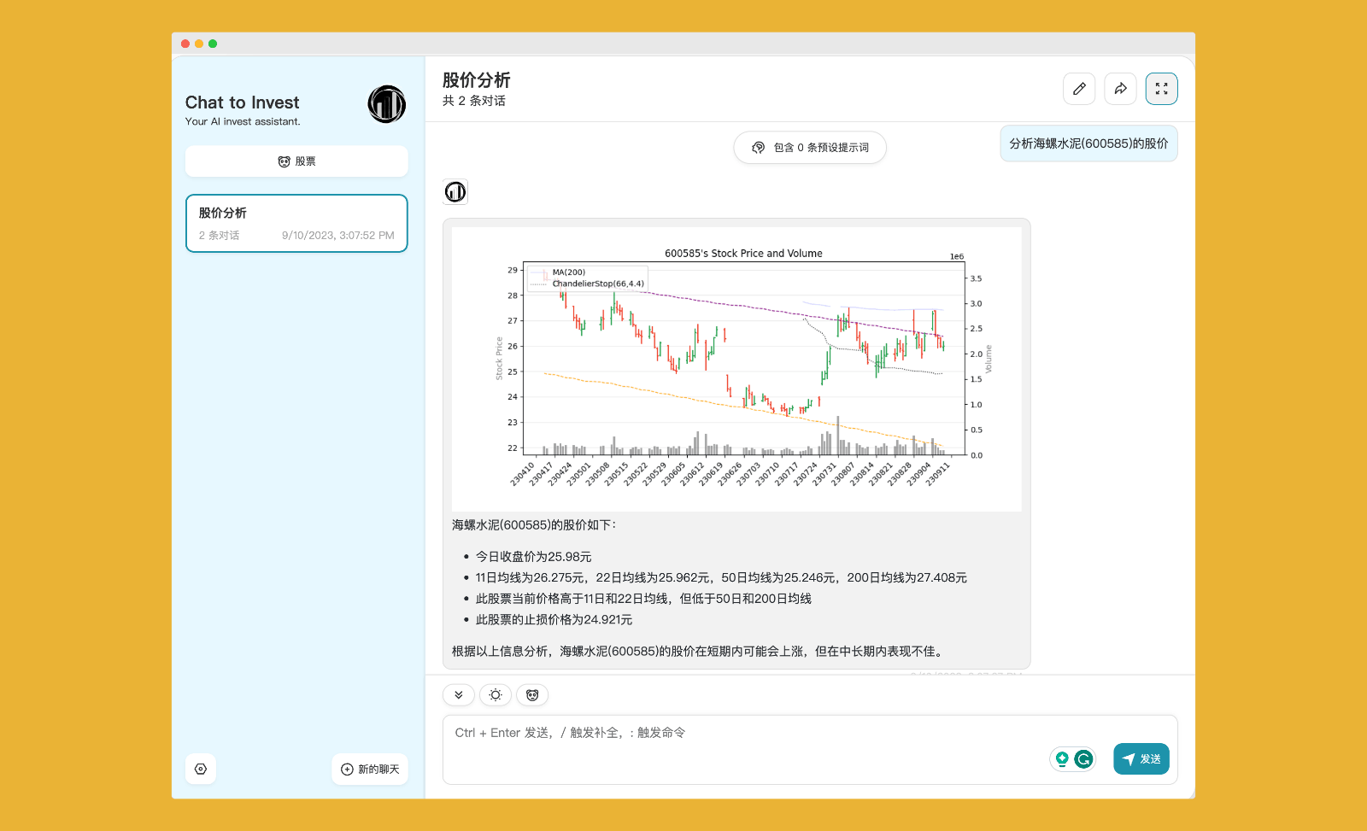Send the message with 发送 button
The image size is (1367, 831).
[1141, 758]
